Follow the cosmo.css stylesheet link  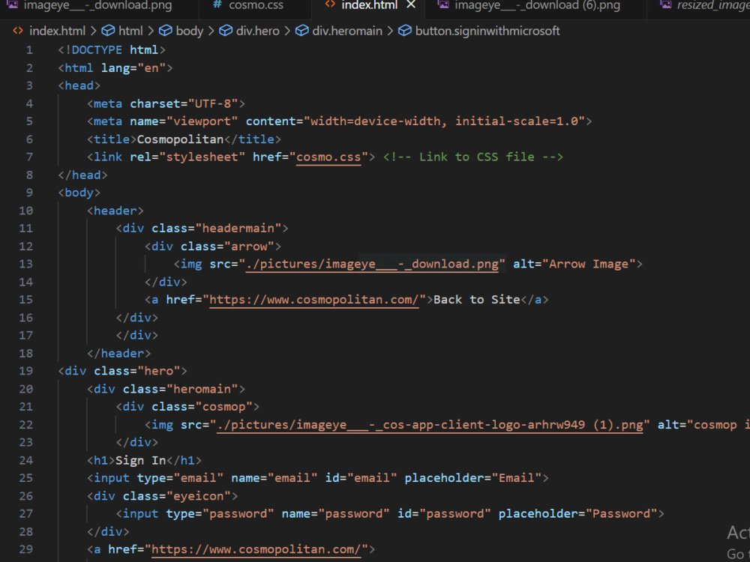click(328, 157)
